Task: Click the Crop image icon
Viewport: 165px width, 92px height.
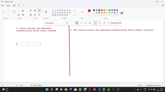Action: tap(19, 11)
